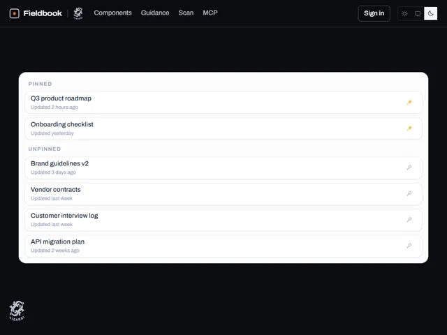Pin the Customer interview log document
Screen dimensions: 447x335
coord(409,220)
